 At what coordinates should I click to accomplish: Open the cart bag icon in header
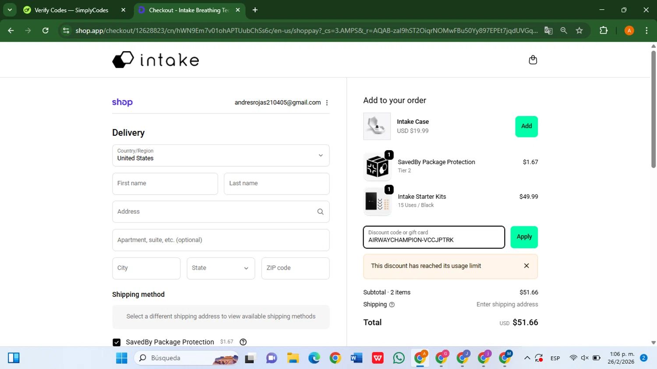click(533, 60)
